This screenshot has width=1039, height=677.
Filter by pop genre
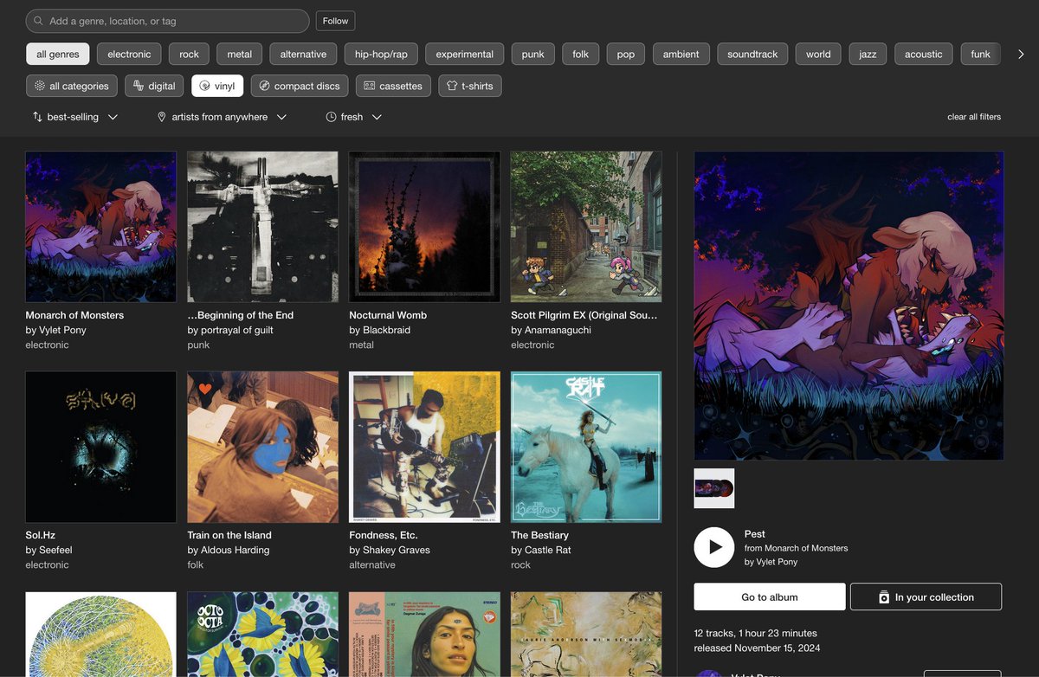[x=626, y=54]
